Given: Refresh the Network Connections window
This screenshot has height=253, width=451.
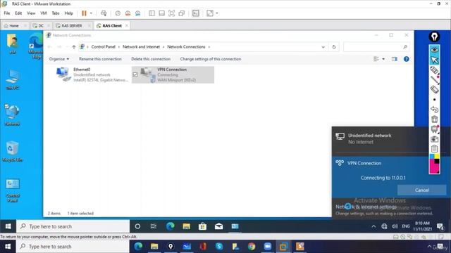Looking at the screenshot, I should coord(334,47).
